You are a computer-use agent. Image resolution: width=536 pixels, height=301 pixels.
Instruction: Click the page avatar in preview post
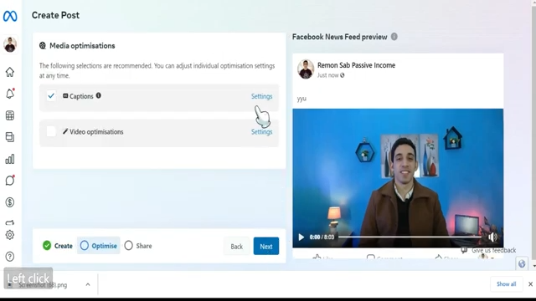[x=306, y=69]
